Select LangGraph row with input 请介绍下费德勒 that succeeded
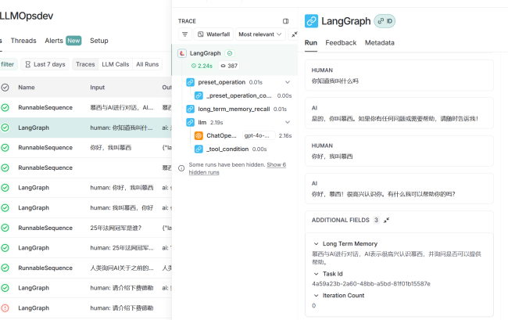Image resolution: width=508 pixels, height=320 pixels. [x=86, y=288]
